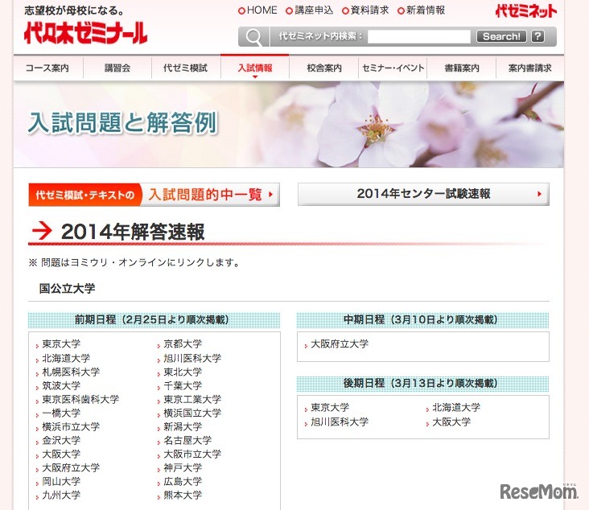Screen dimensions: 589x510
Task: Click the question mark help icon
Action: pyautogui.click(x=538, y=36)
